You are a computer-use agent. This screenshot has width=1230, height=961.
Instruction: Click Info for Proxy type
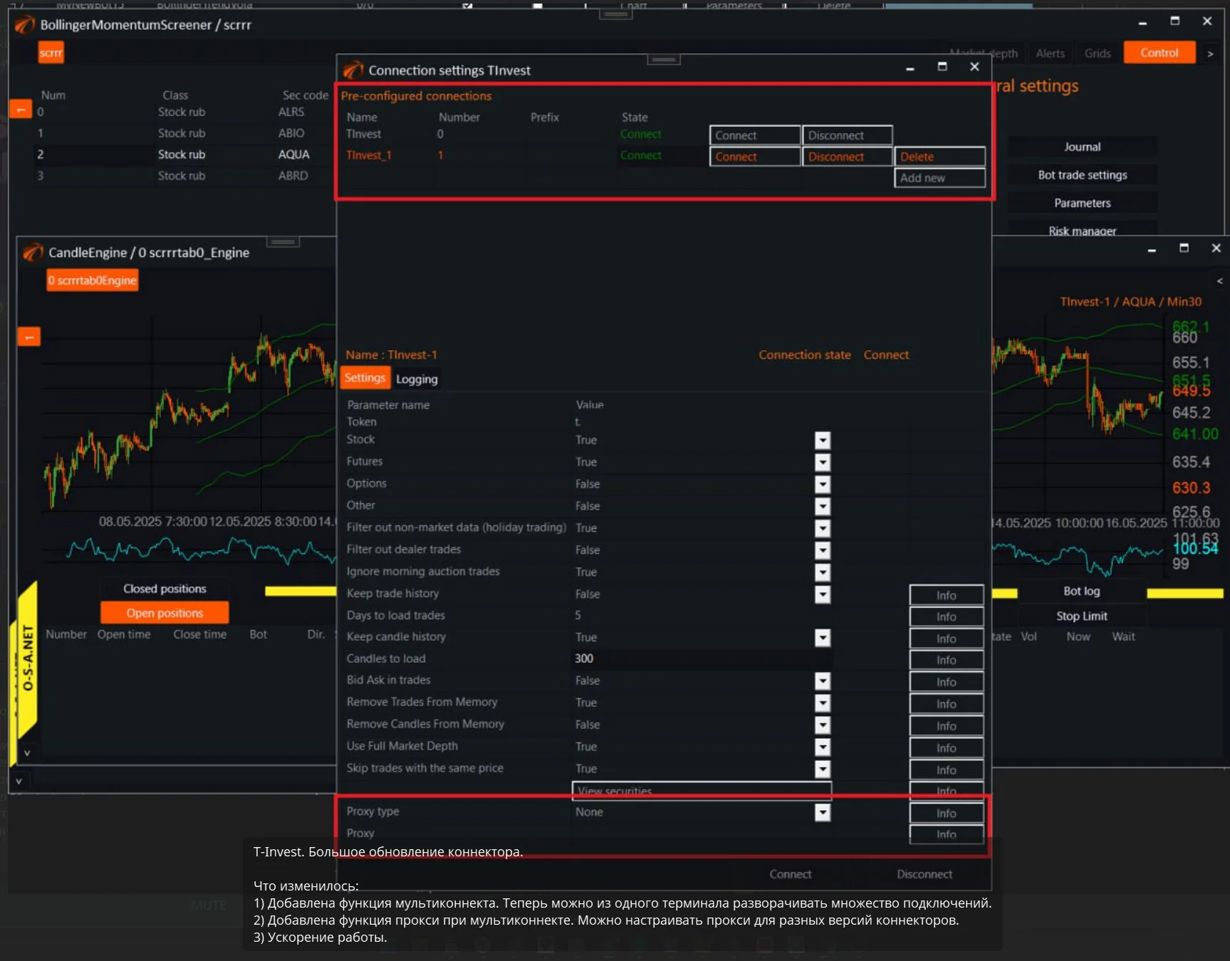[x=947, y=813]
